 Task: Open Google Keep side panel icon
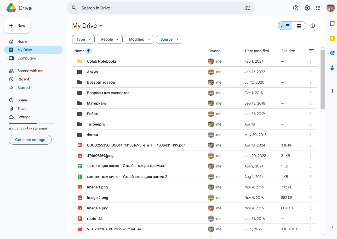pos(332,38)
